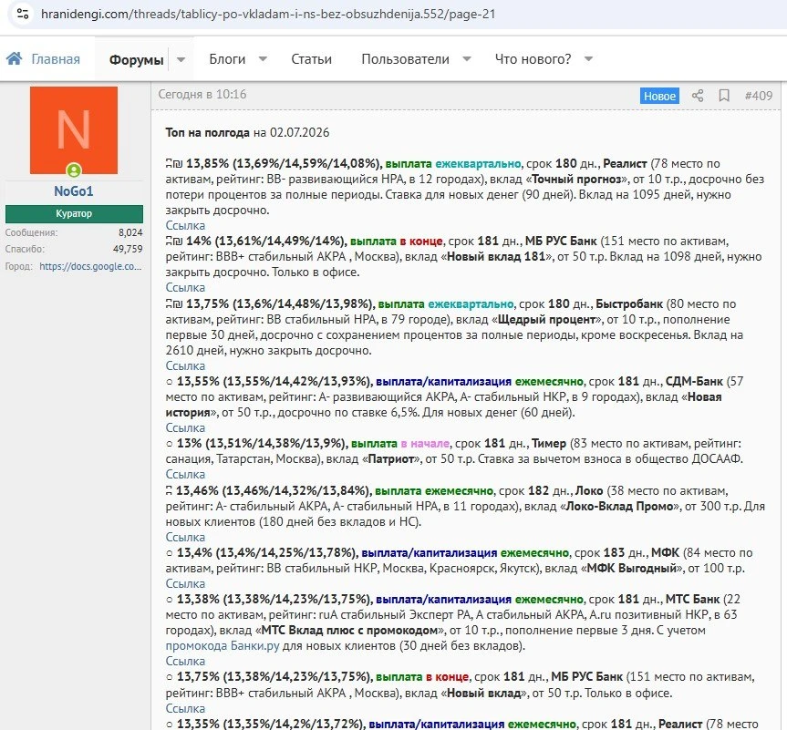Viewport: 787px width, 730px height.
Task: Click the site settings icon in address bar
Action: coord(23,14)
